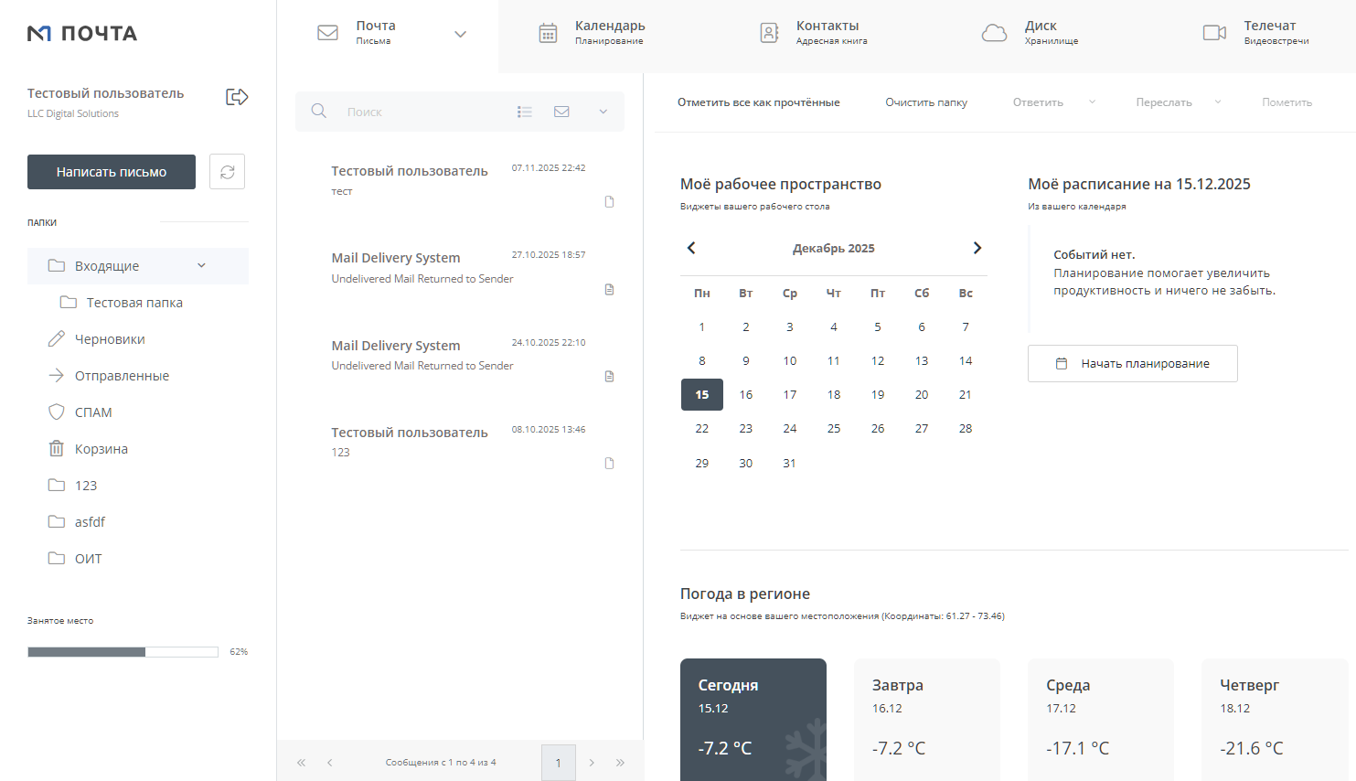
Task: Open the attachment icon on the 07.11.2025 message
Action: pyautogui.click(x=610, y=201)
